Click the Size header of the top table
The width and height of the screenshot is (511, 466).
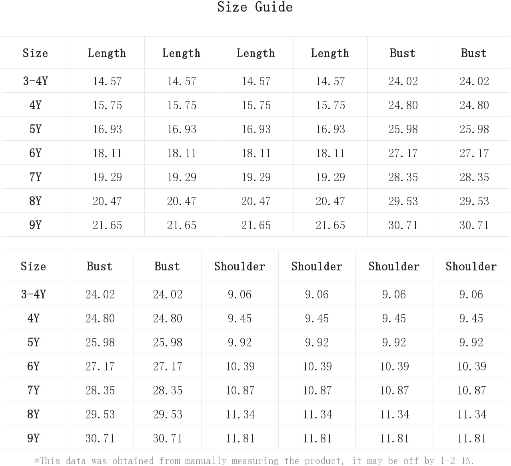(36, 53)
